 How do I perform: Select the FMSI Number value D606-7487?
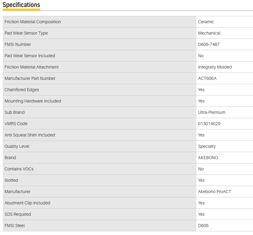(x=209, y=44)
